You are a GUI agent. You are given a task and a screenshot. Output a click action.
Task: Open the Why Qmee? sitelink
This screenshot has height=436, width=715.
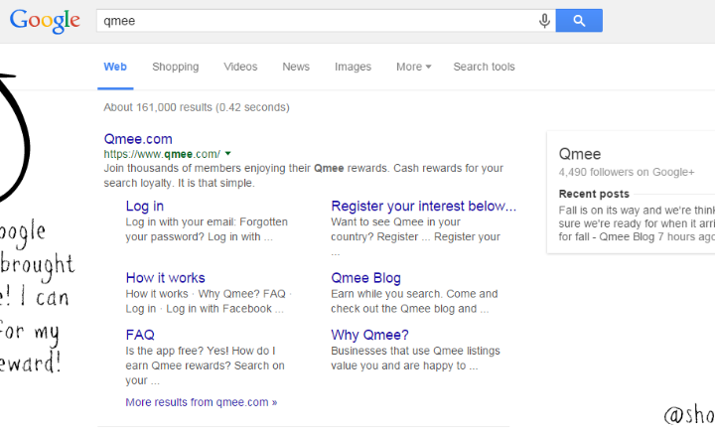(369, 335)
